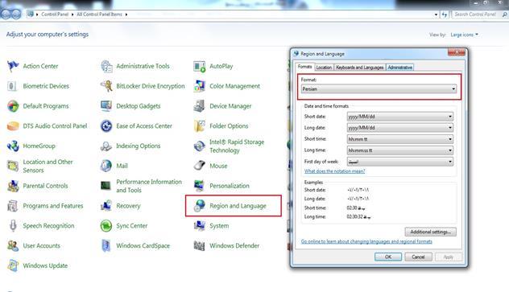Switch to Keyboards and Languages tab
The image size is (509, 292).
coord(360,68)
